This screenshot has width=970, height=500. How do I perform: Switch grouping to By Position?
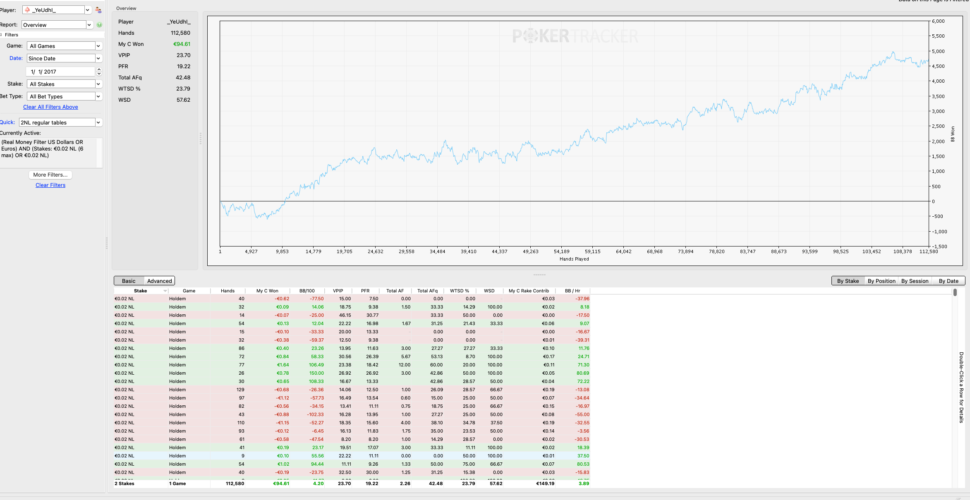[881, 281]
